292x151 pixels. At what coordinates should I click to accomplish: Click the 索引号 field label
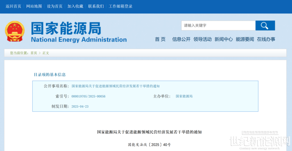pyautogui.click(x=62, y=96)
